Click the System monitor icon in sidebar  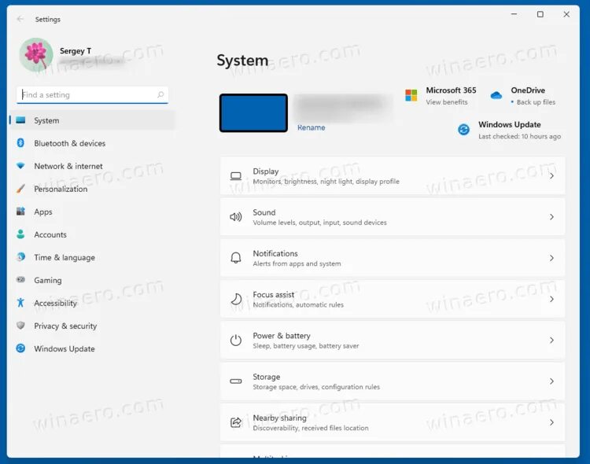20,120
